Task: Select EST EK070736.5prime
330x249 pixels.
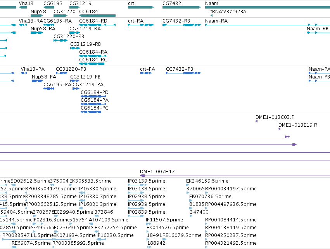Action: tap(191, 200)
